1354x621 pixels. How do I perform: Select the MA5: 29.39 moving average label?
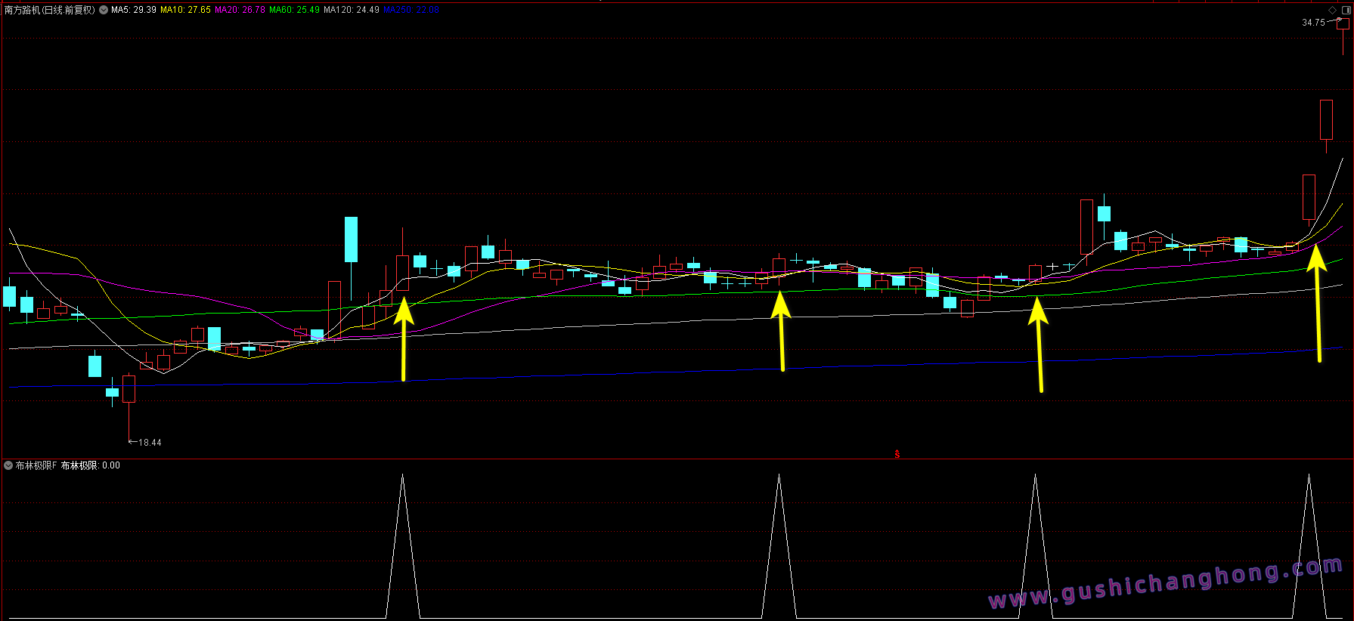coord(134,10)
